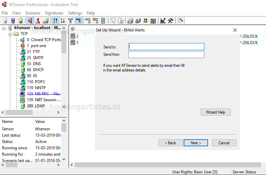Click the Send from email field

[166, 54]
